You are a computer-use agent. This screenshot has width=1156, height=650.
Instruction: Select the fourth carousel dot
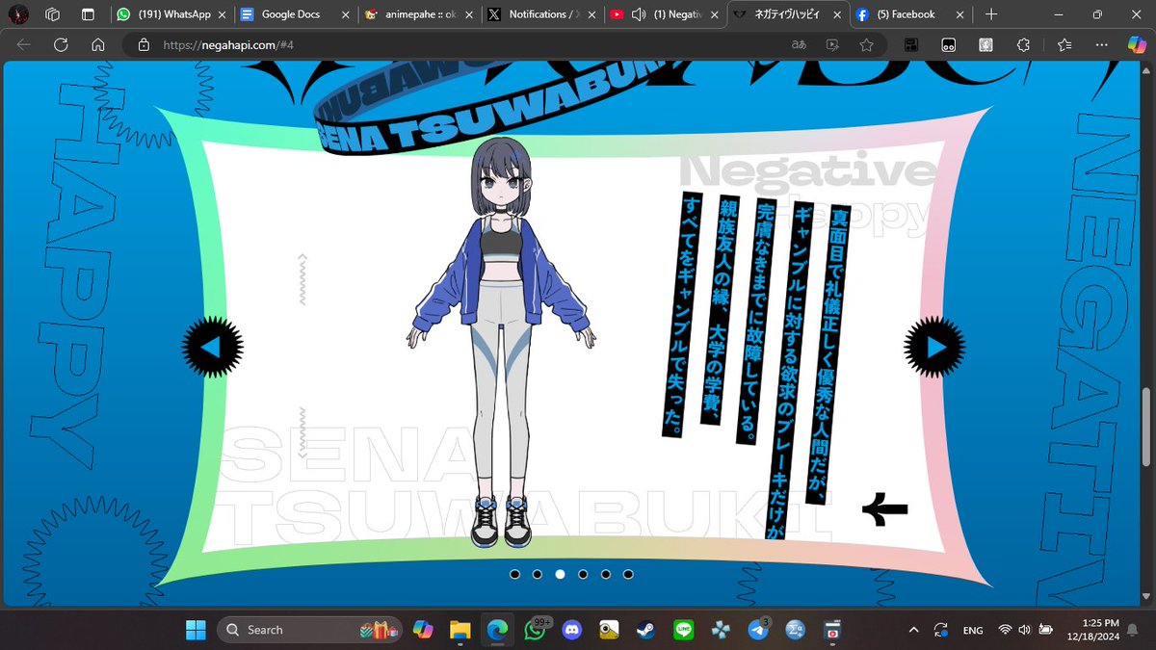[583, 574]
